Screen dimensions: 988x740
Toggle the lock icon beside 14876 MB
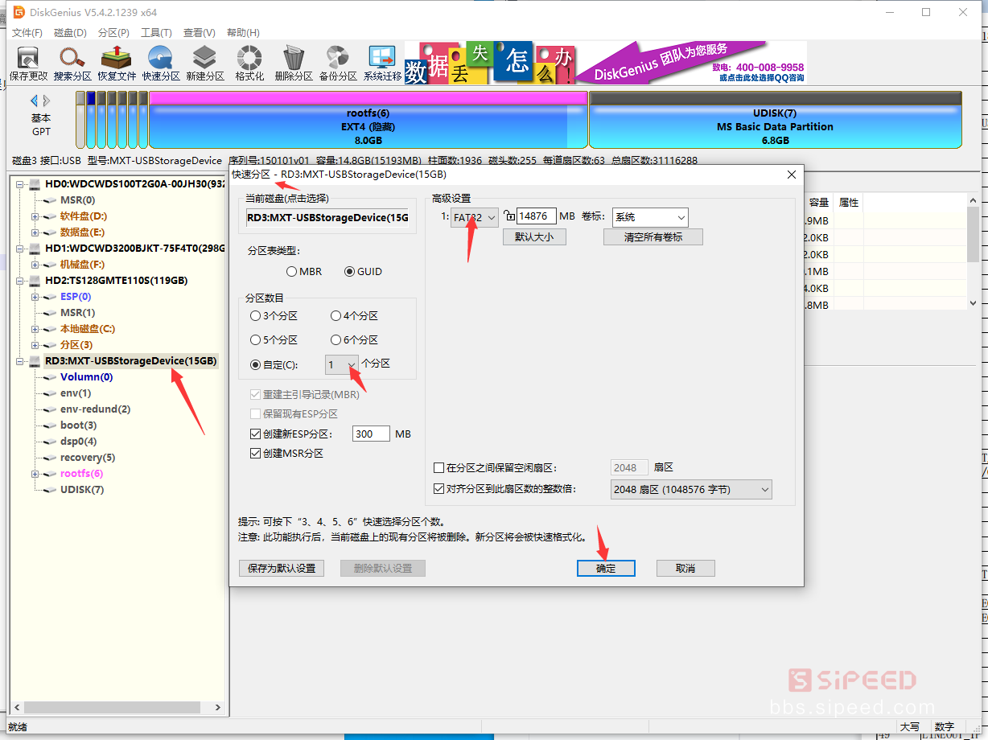click(508, 216)
